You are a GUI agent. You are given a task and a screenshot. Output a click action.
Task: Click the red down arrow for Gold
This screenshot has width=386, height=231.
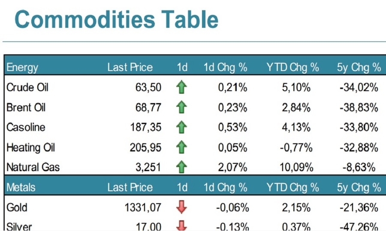click(181, 207)
